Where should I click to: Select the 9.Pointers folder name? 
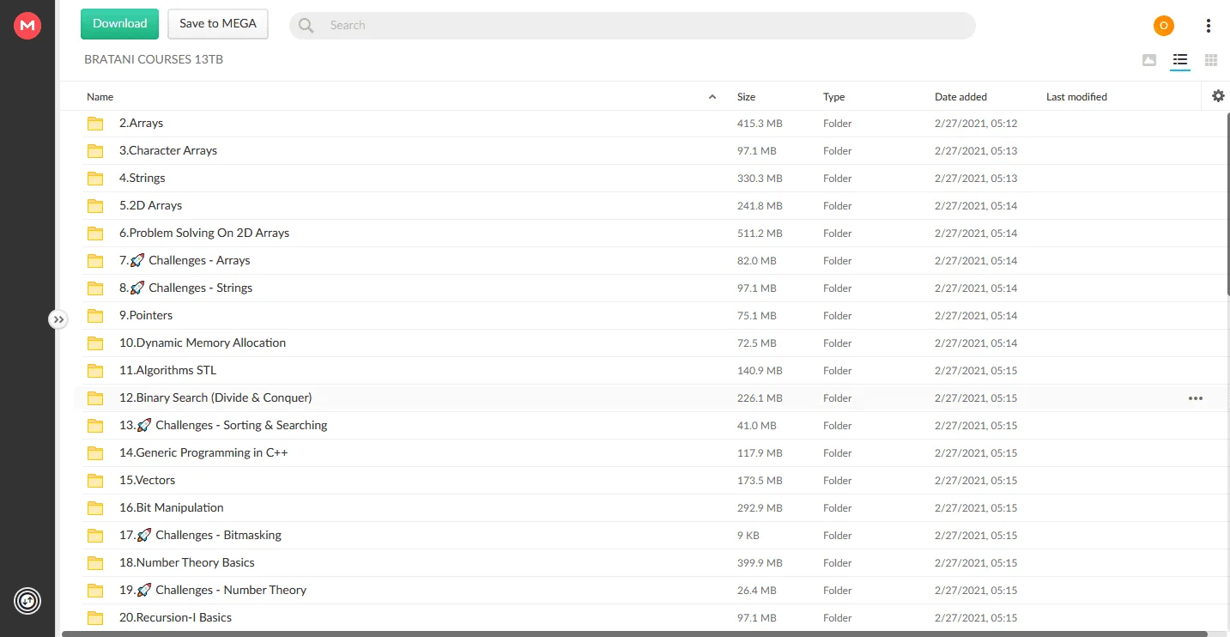(x=146, y=315)
